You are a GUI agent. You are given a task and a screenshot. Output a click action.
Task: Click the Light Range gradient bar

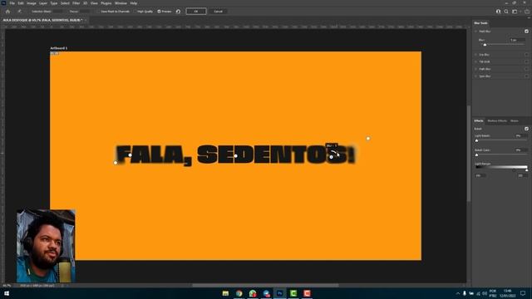click(501, 167)
